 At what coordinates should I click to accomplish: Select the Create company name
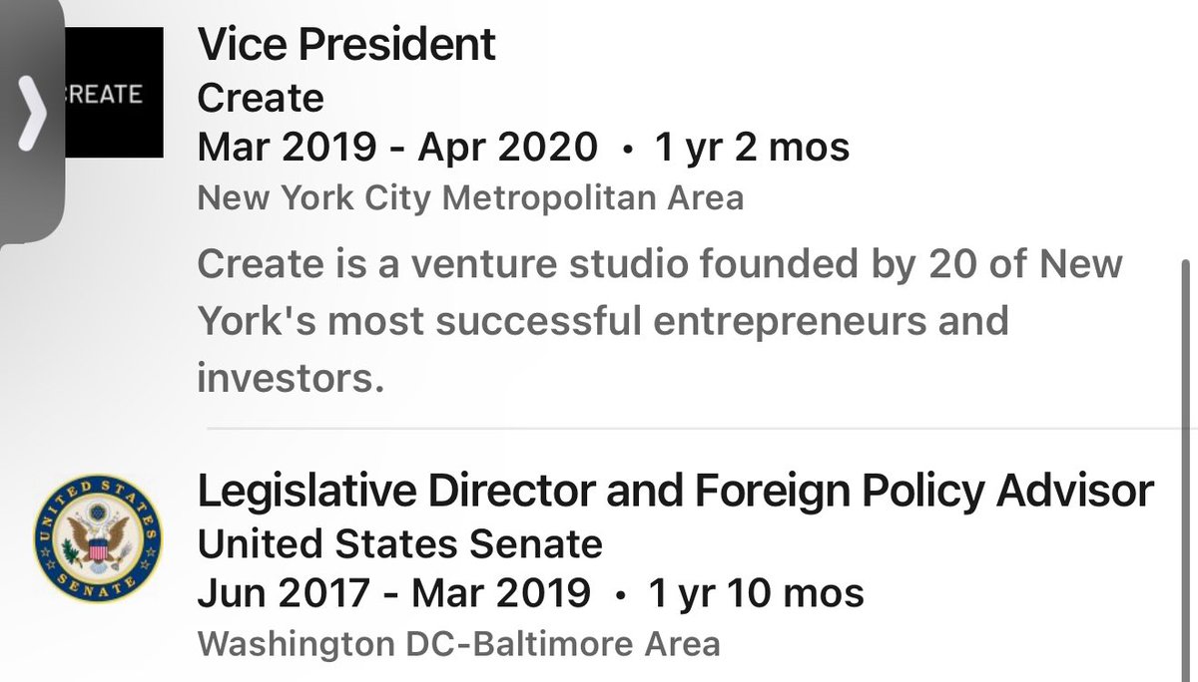point(261,97)
